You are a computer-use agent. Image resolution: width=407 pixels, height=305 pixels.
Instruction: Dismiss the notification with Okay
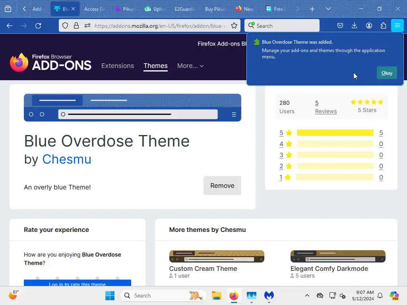386,73
